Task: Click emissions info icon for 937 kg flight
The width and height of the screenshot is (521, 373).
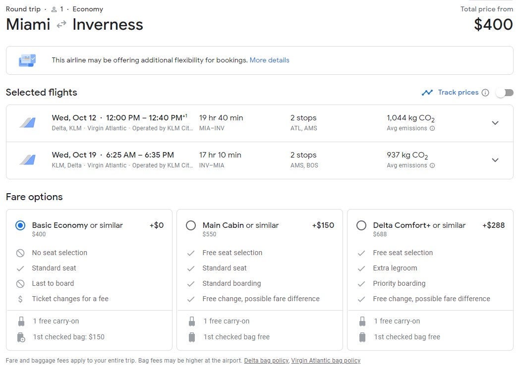Action: coord(432,165)
